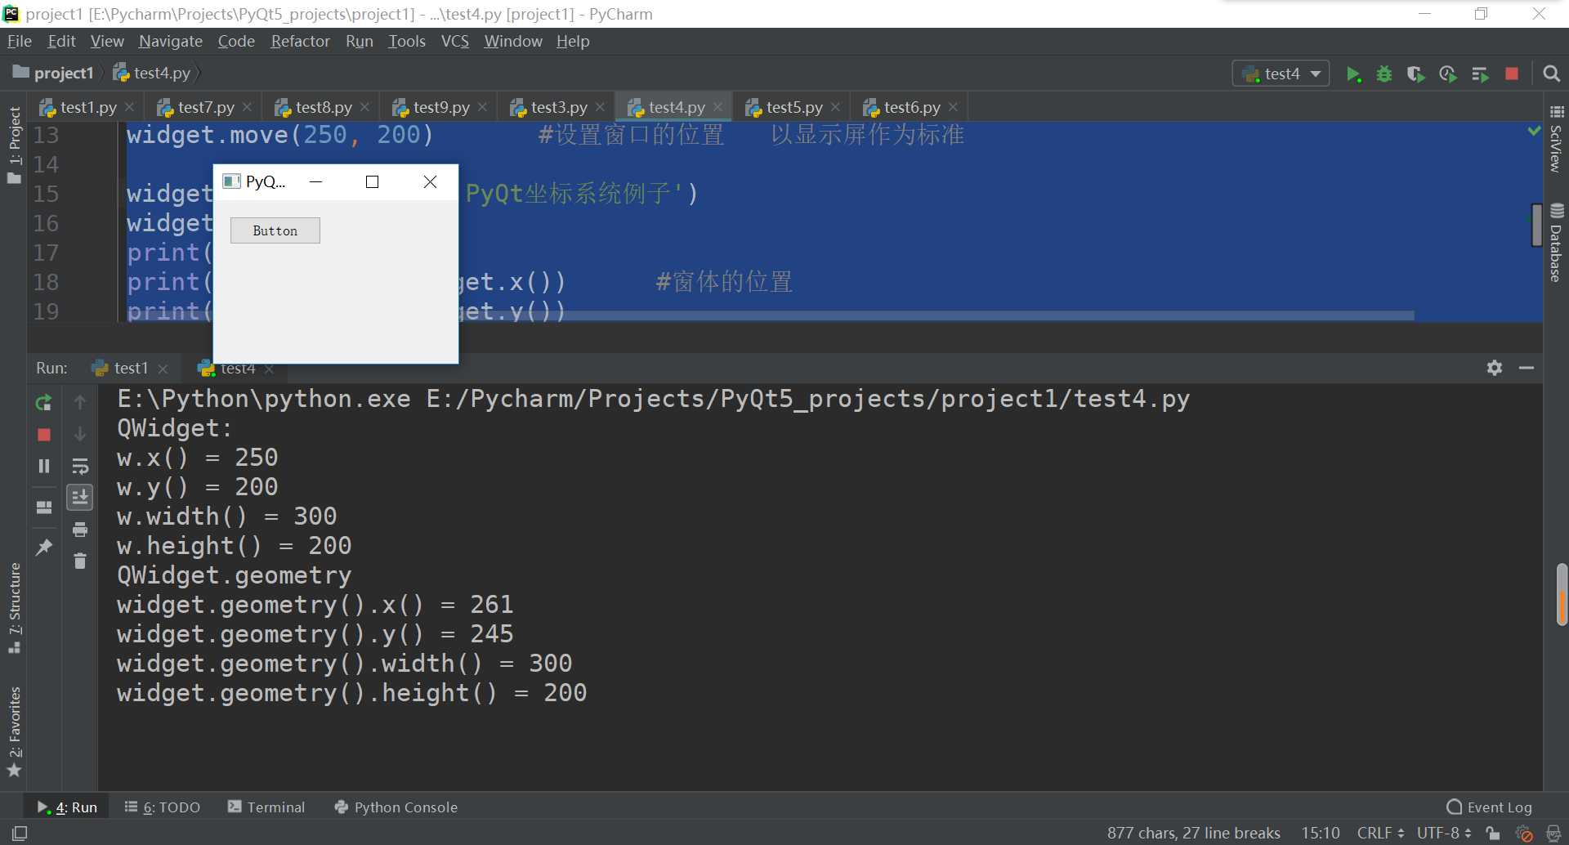Close the test1 Run tab
Viewport: 1569px width, 845px height.
tap(163, 369)
